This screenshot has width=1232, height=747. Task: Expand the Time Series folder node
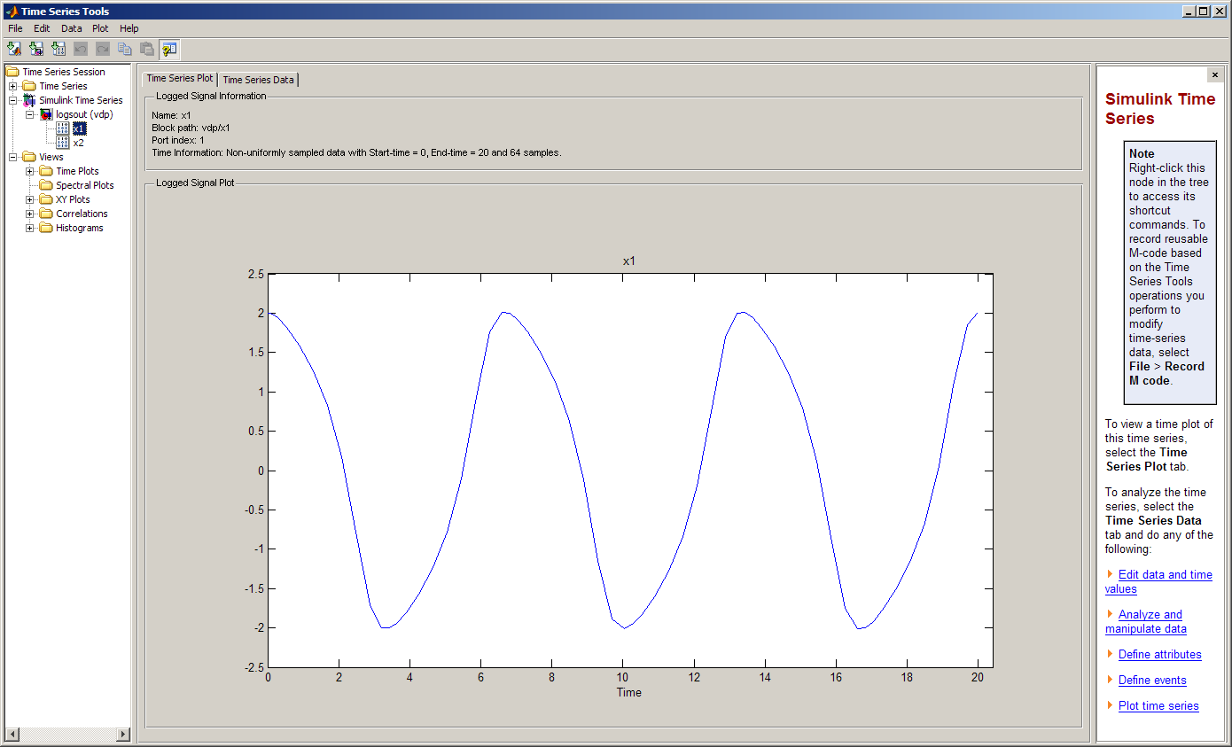tap(13, 86)
